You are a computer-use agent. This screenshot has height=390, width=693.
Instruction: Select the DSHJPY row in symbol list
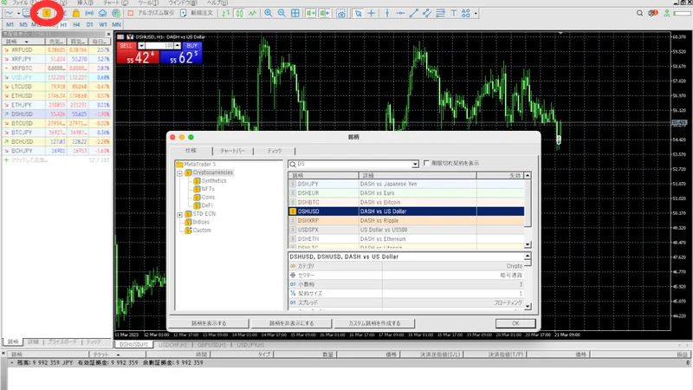click(406, 184)
